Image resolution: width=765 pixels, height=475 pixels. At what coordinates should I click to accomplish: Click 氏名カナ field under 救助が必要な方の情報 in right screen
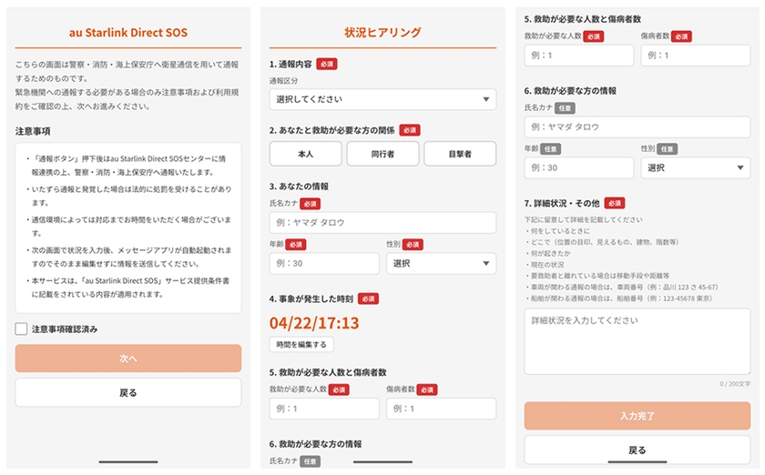tap(637, 126)
